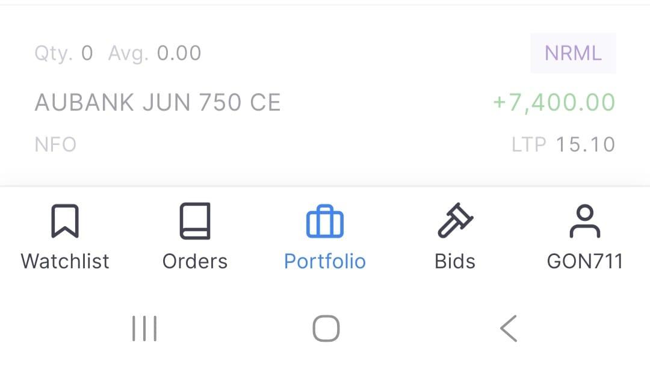The width and height of the screenshot is (650, 370).
Task: Open the Orders book icon
Action: click(x=195, y=221)
